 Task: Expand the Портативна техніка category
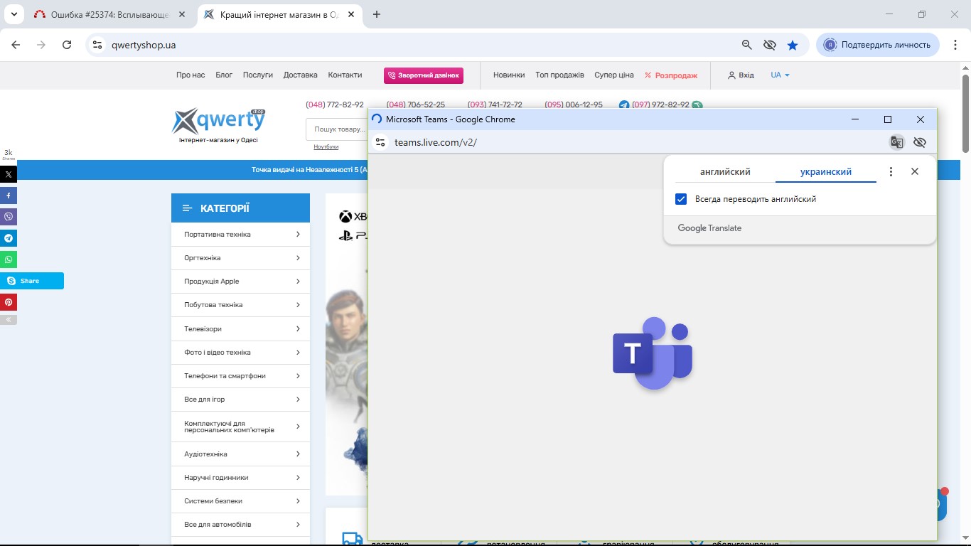click(240, 235)
